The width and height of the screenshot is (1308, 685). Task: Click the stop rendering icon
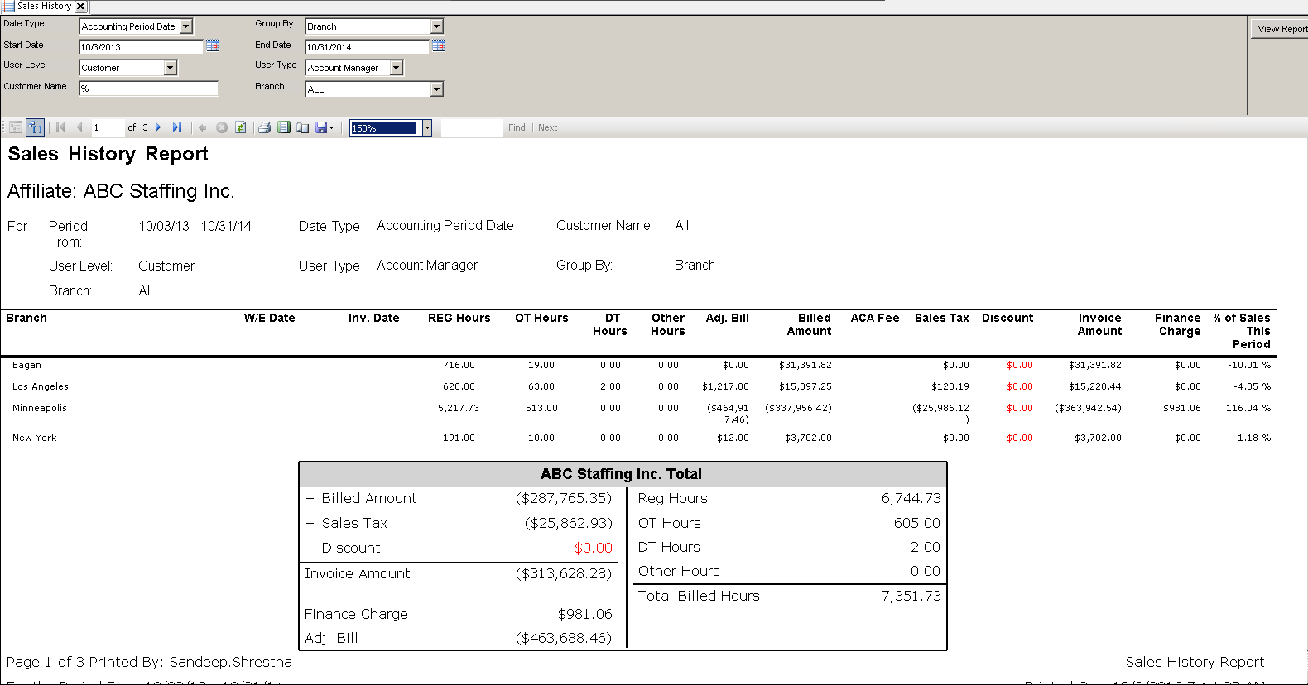(222, 127)
